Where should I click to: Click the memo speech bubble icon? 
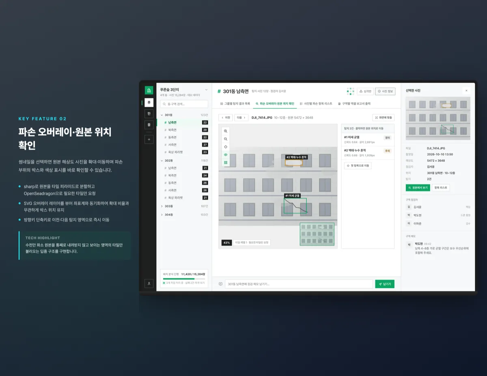click(x=220, y=284)
